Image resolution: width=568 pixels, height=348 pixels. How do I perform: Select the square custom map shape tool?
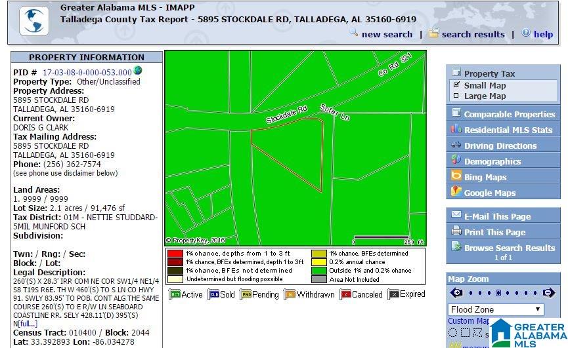466,332
